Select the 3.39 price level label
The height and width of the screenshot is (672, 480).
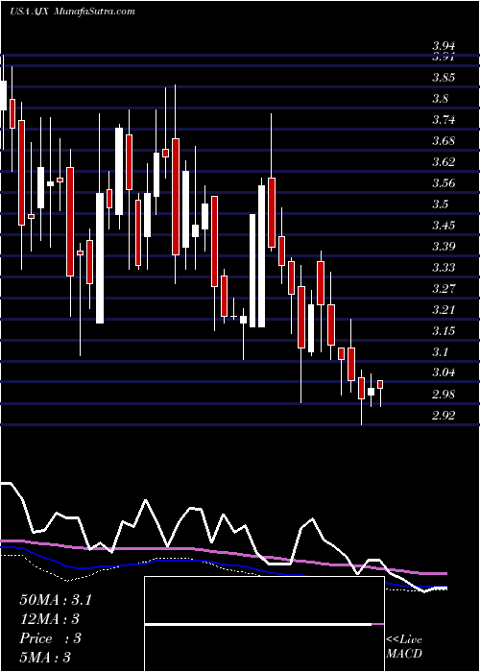(x=444, y=247)
